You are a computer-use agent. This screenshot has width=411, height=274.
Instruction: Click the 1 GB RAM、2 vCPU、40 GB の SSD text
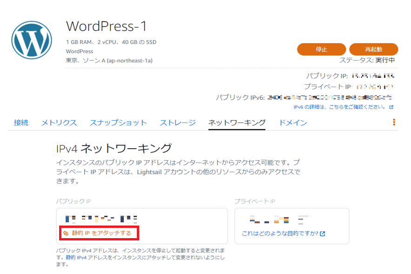[x=111, y=42]
